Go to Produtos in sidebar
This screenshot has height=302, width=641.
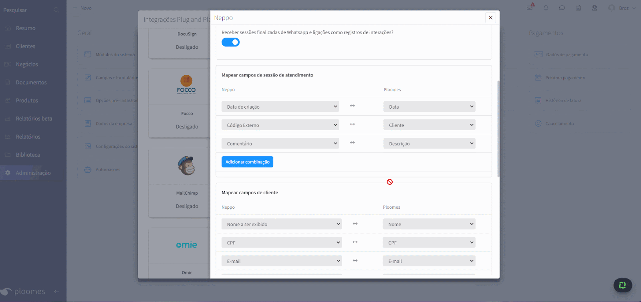(27, 101)
